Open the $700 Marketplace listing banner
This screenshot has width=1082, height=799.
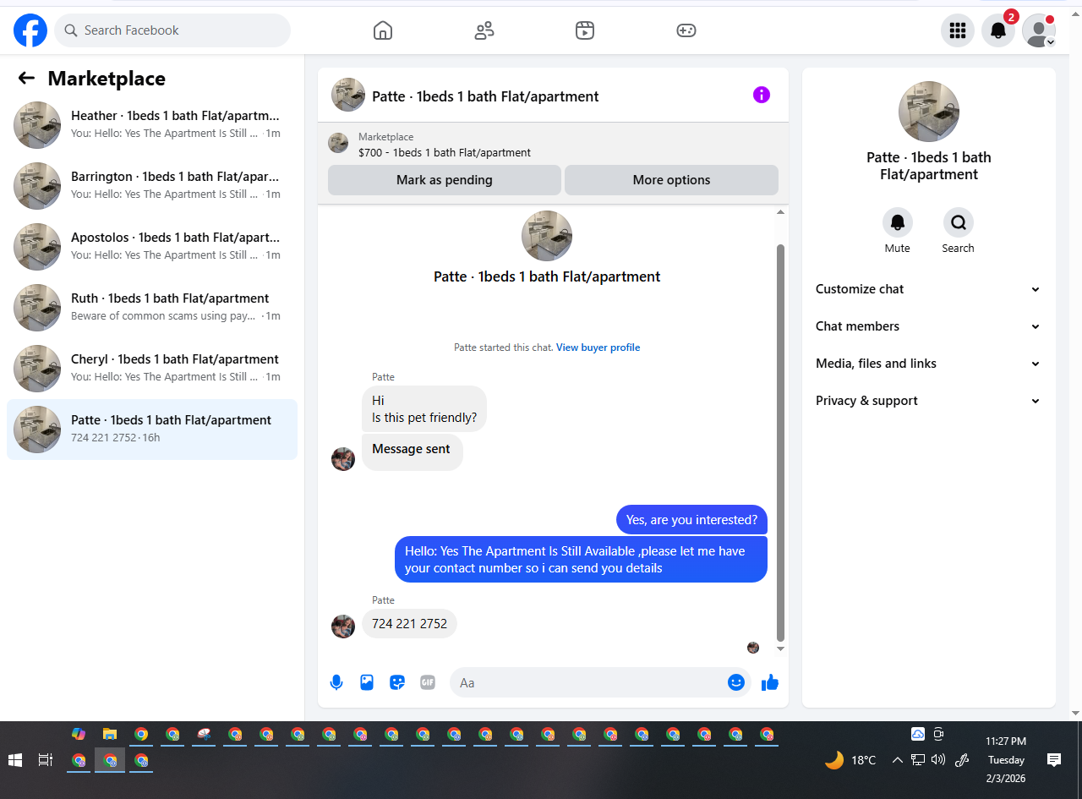click(x=553, y=145)
